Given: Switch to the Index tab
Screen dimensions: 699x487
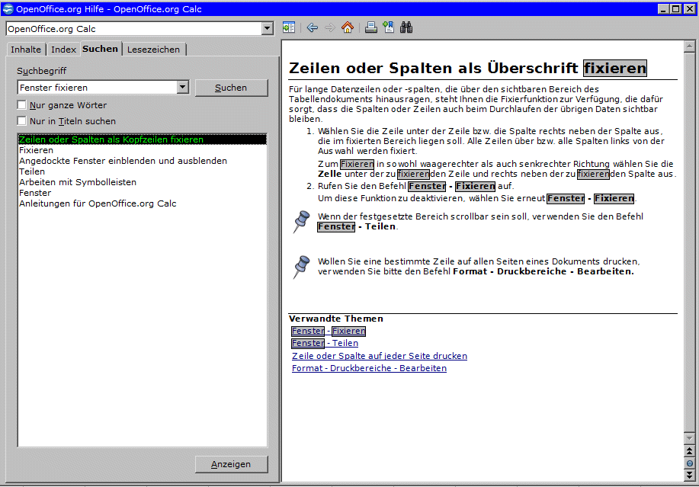Looking at the screenshot, I should (x=63, y=50).
